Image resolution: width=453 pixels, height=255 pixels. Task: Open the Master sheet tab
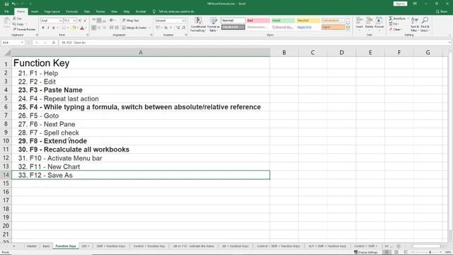(32, 246)
